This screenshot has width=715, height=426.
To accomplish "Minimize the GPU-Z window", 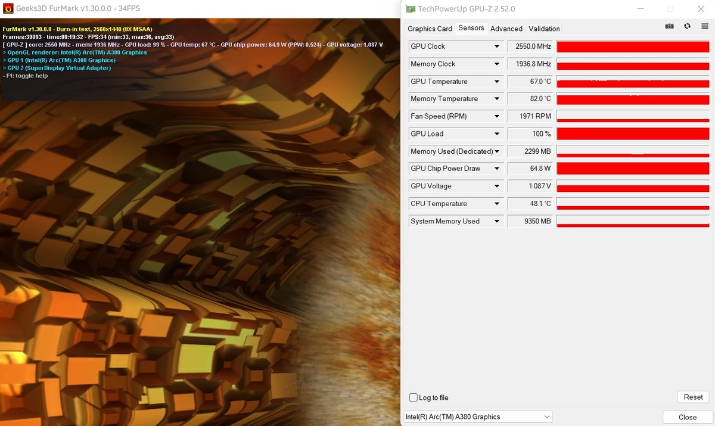I will 641,9.
